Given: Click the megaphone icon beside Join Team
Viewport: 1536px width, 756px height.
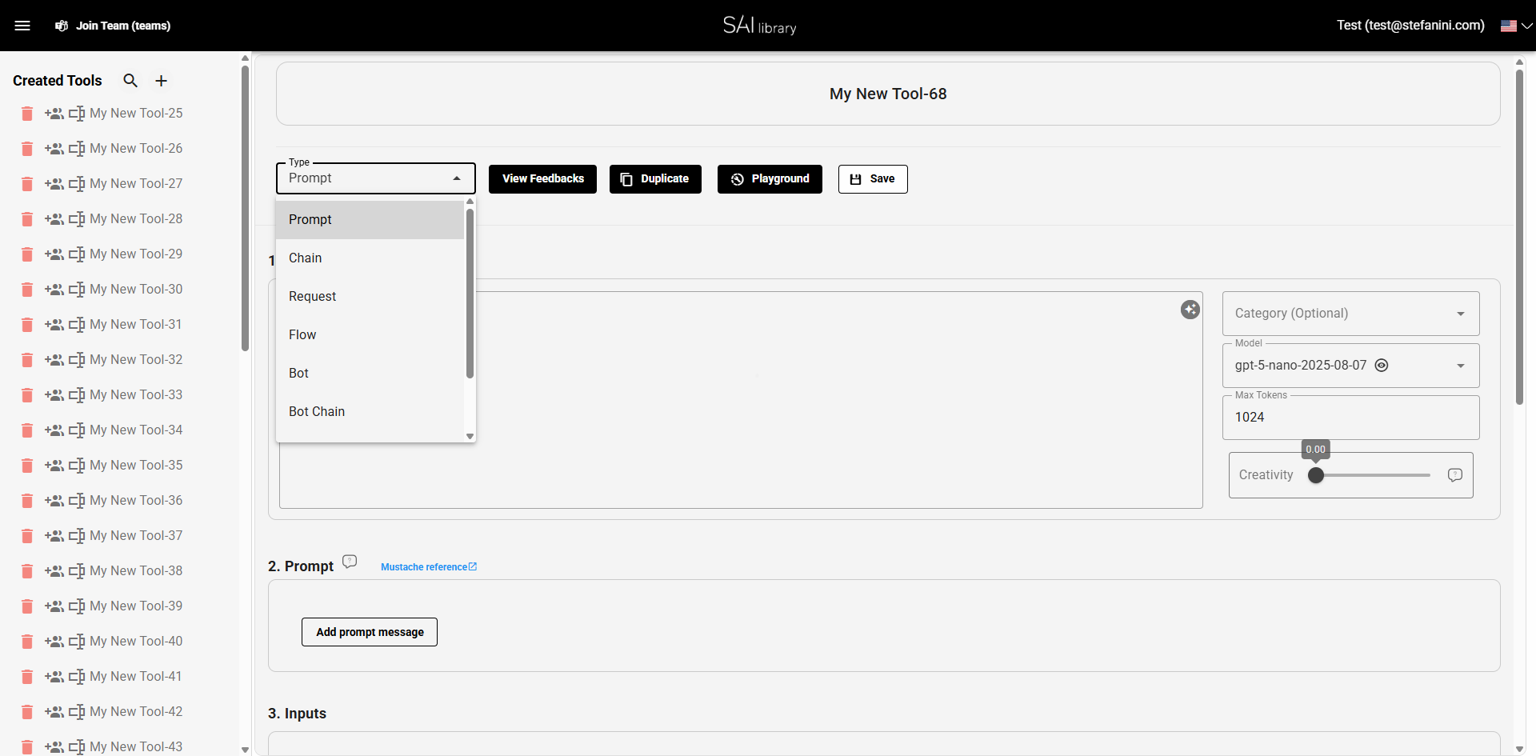Looking at the screenshot, I should pyautogui.click(x=62, y=25).
